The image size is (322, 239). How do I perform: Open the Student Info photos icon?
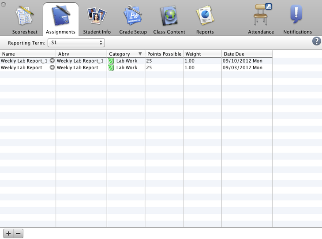click(x=97, y=16)
